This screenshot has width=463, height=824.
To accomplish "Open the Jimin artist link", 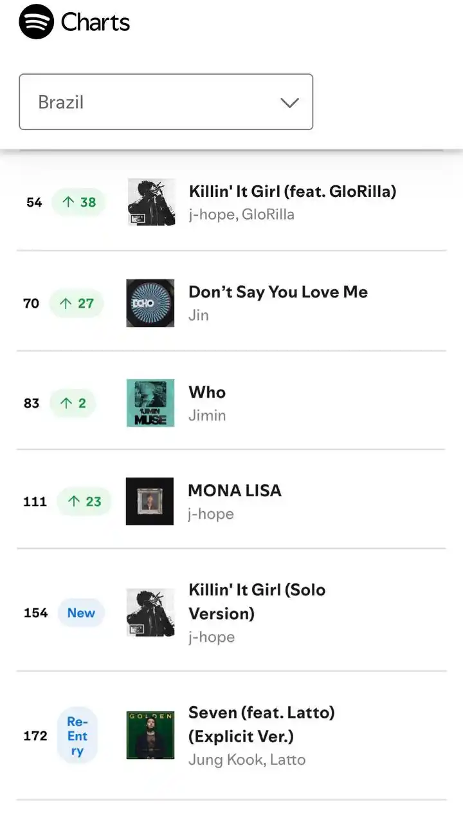I will coord(207,416).
